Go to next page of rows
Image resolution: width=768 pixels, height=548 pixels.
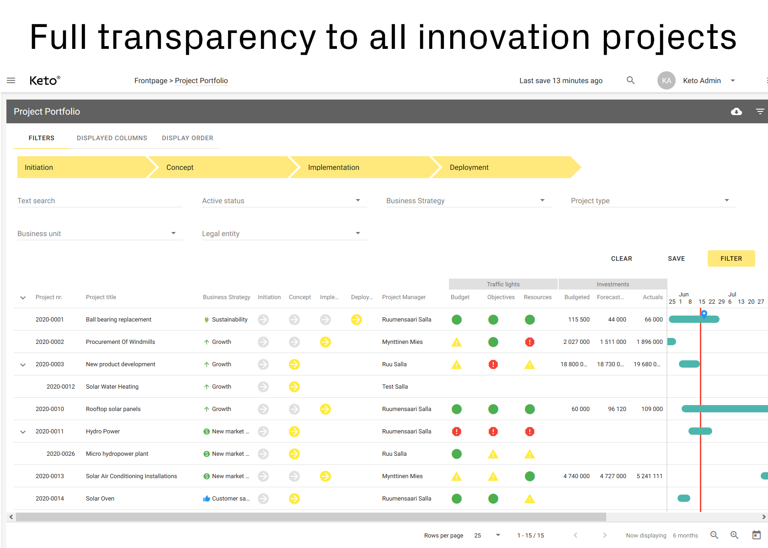point(605,535)
